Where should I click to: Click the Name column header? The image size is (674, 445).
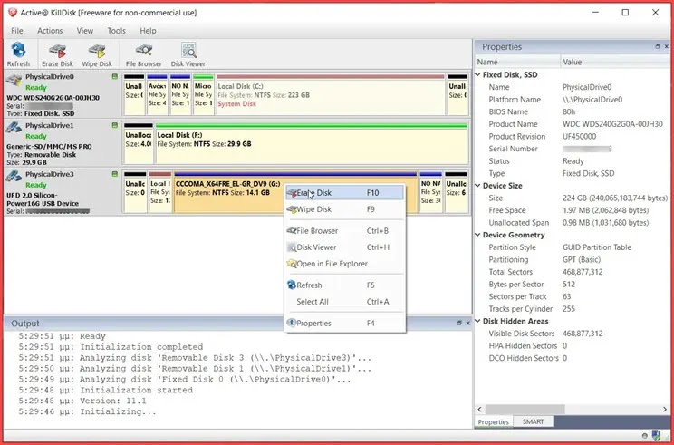click(517, 62)
